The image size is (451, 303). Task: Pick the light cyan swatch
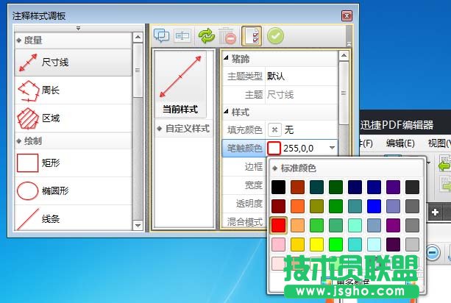tap(374, 245)
